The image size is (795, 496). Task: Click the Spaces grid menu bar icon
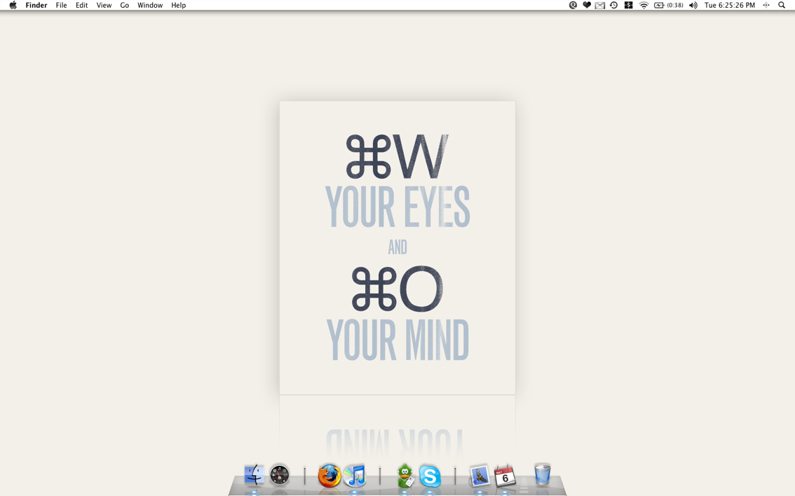point(629,5)
